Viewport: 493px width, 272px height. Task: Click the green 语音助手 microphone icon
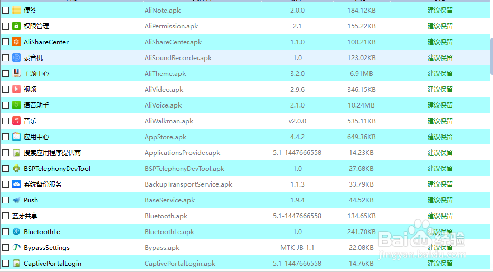16,105
